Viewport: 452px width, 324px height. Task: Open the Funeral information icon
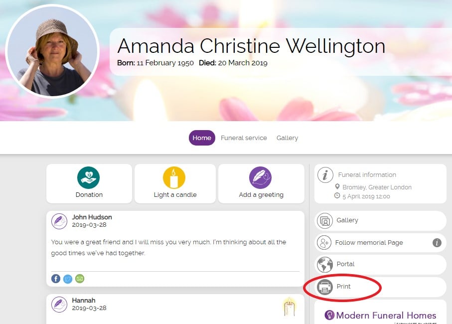click(x=325, y=175)
